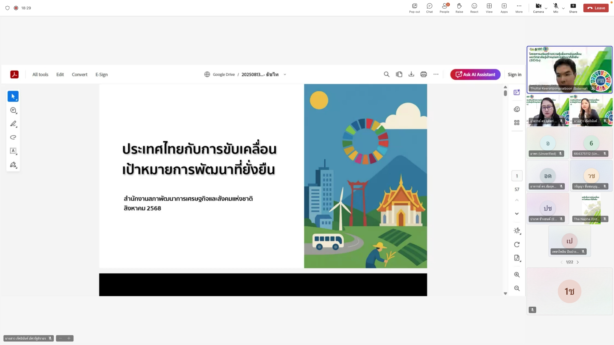Viewport: 614px width, 345px height.
Task: Toggle the Camera on
Action: click(538, 8)
